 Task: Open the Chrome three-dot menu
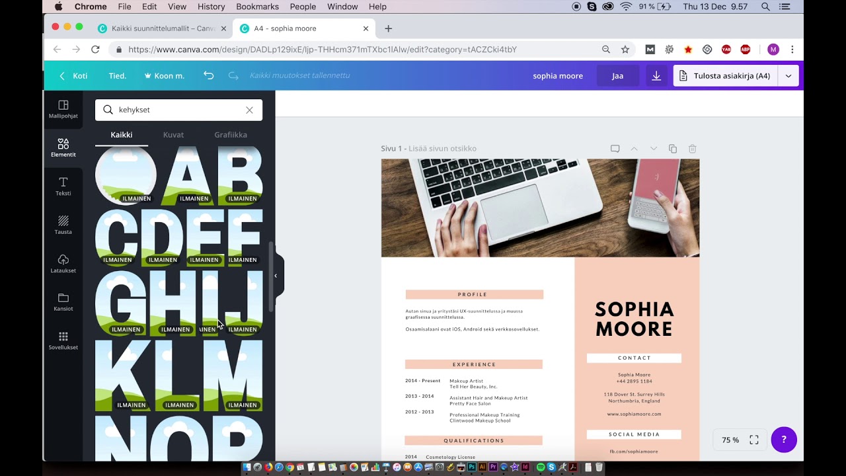[792, 50]
